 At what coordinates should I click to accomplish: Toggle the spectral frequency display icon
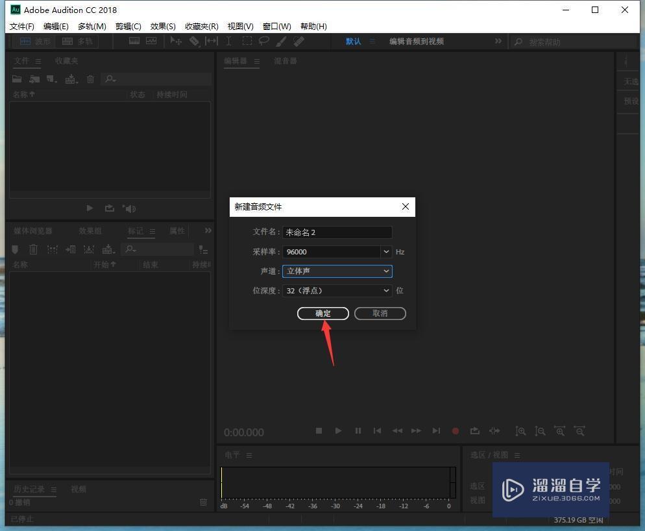pos(134,41)
